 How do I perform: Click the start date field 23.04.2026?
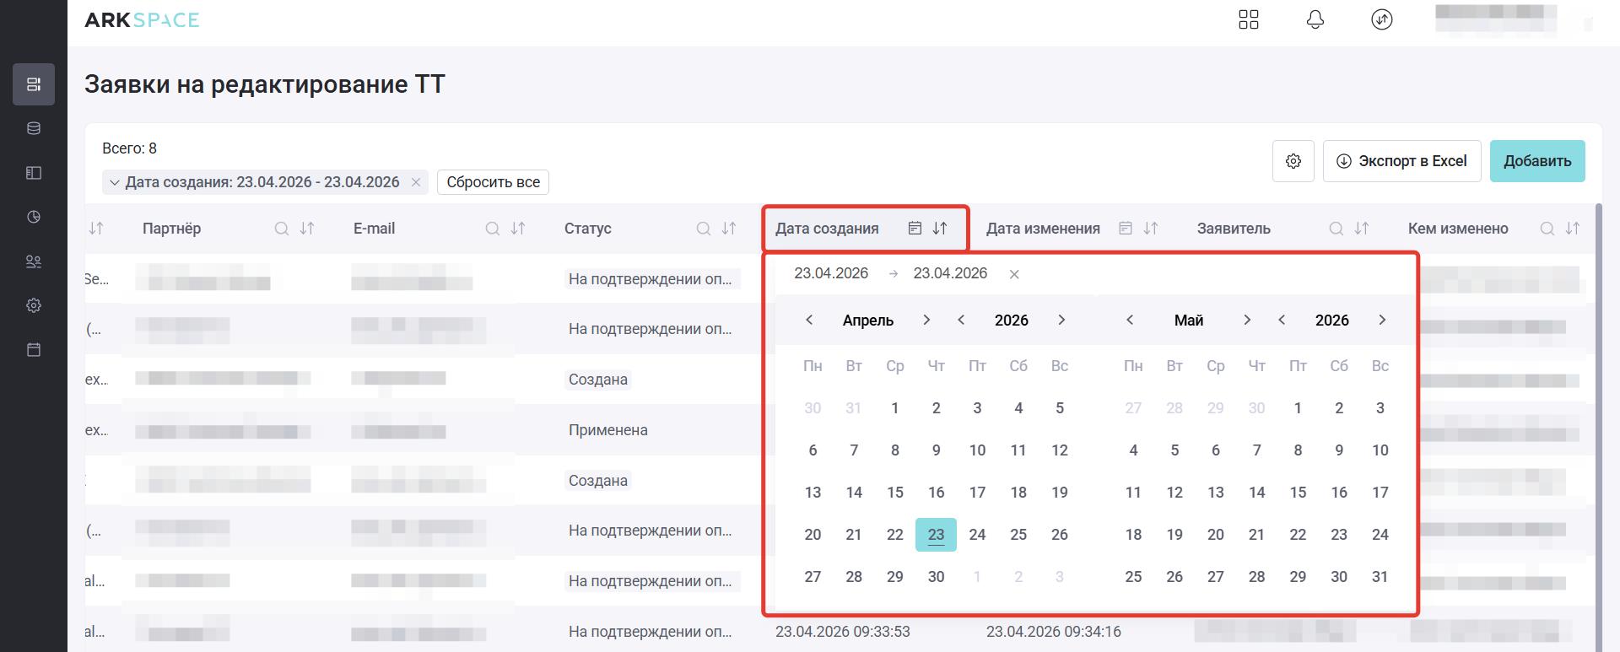click(831, 273)
